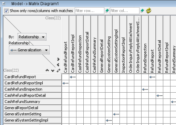176x125 pixels.
Task: Select the RefundReport column header
Action: tap(152, 45)
